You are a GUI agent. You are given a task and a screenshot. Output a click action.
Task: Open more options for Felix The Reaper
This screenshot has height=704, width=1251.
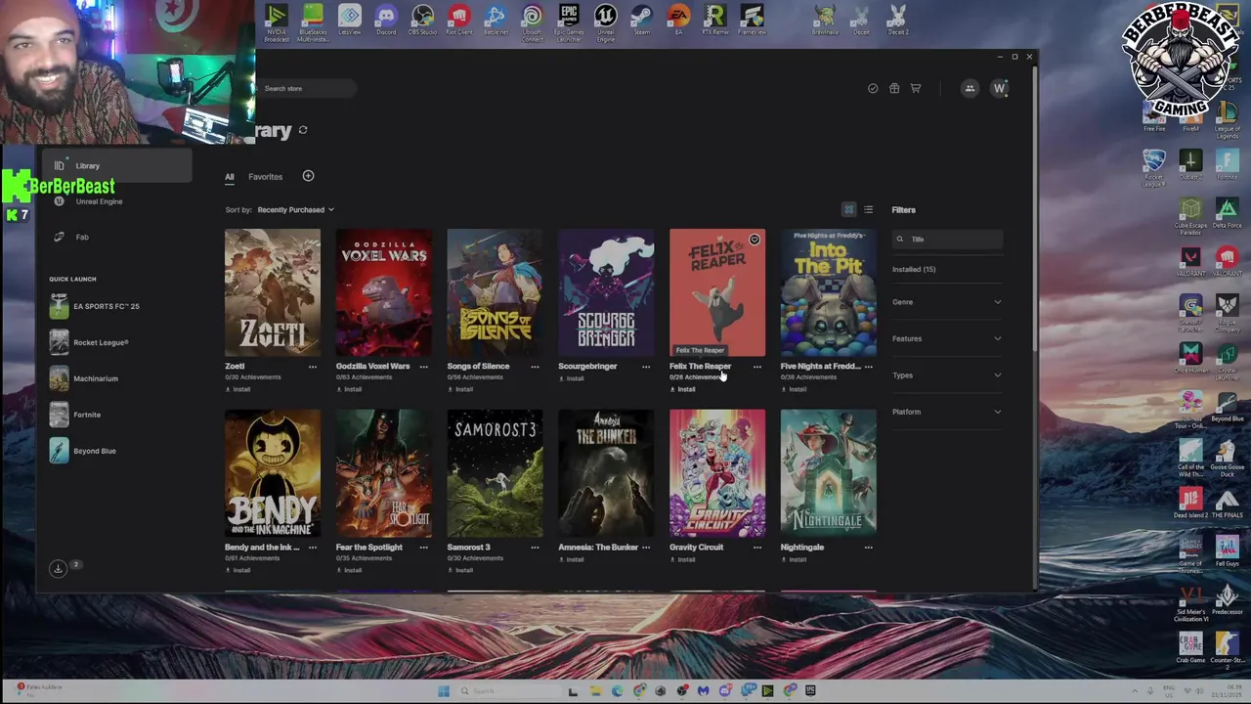(x=757, y=367)
